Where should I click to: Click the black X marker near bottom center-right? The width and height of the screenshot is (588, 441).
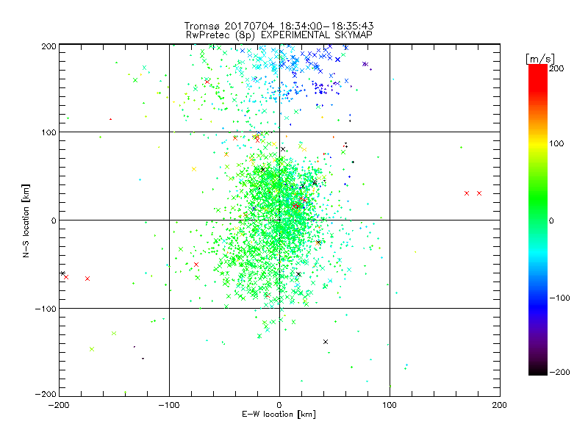click(x=326, y=342)
